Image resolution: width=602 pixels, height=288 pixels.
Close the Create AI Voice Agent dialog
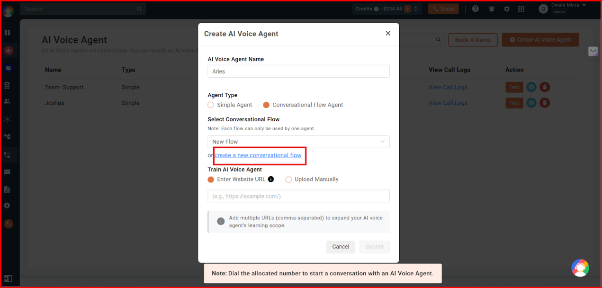pyautogui.click(x=388, y=33)
